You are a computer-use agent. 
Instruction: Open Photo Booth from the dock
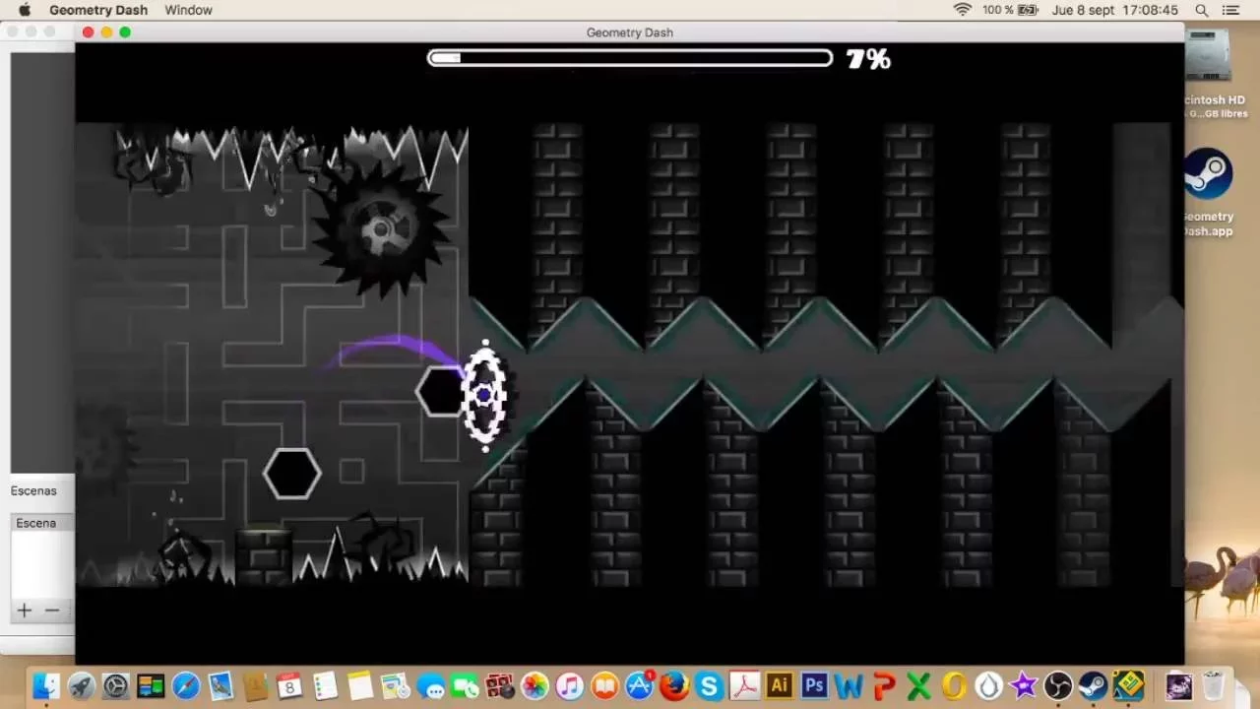tap(499, 685)
